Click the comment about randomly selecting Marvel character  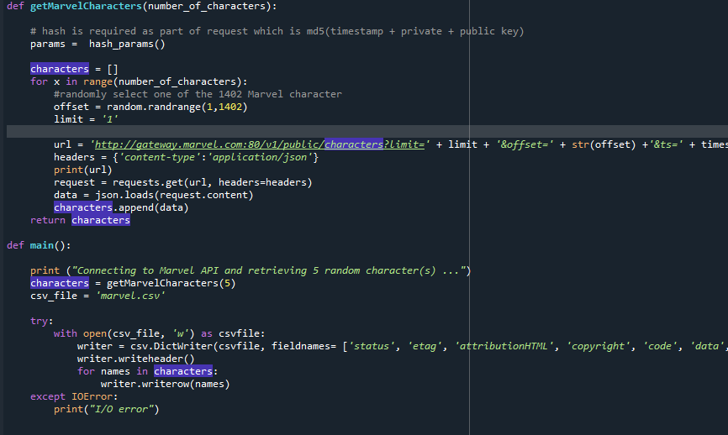coord(198,94)
